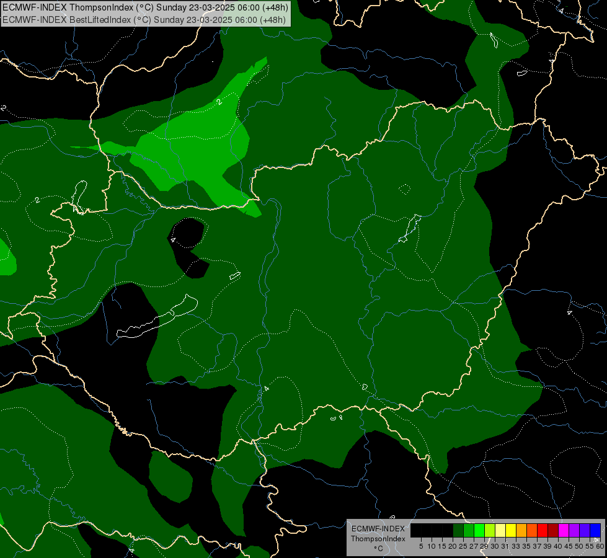
Task: Select the pure yellow 31–33 legend swatch
Action: point(511,530)
